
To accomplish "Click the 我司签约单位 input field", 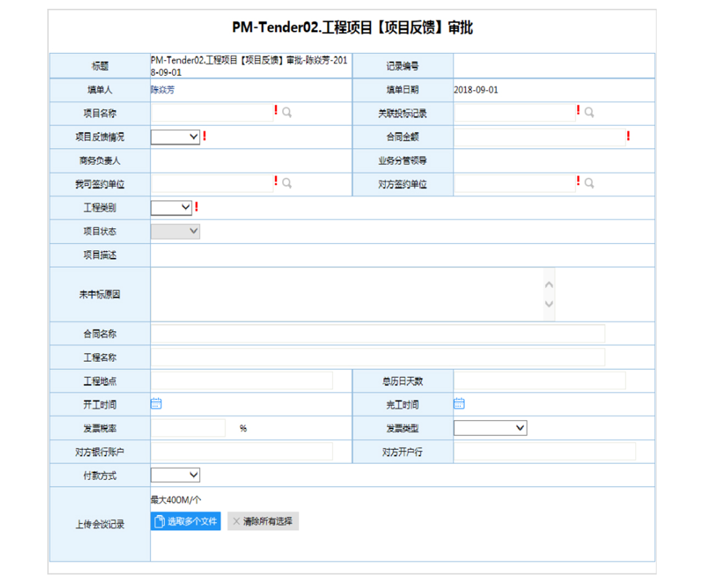I will (212, 184).
